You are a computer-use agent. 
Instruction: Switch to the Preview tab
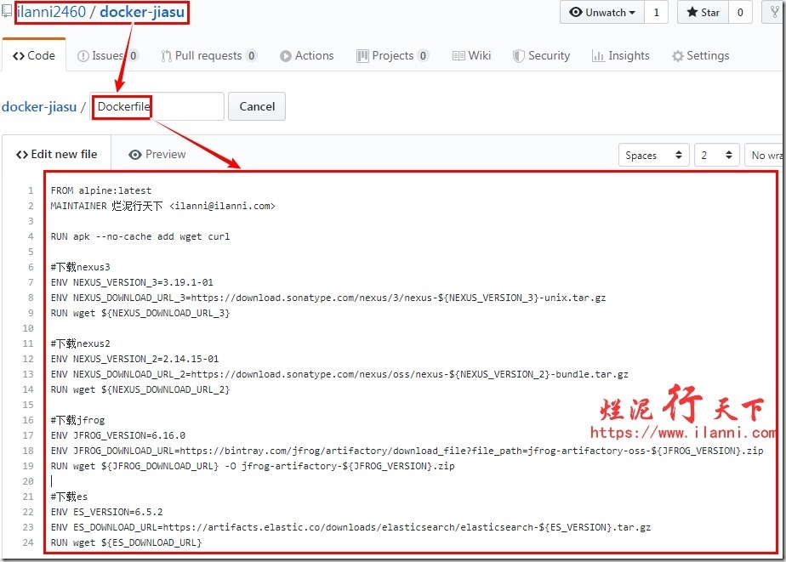(x=157, y=155)
